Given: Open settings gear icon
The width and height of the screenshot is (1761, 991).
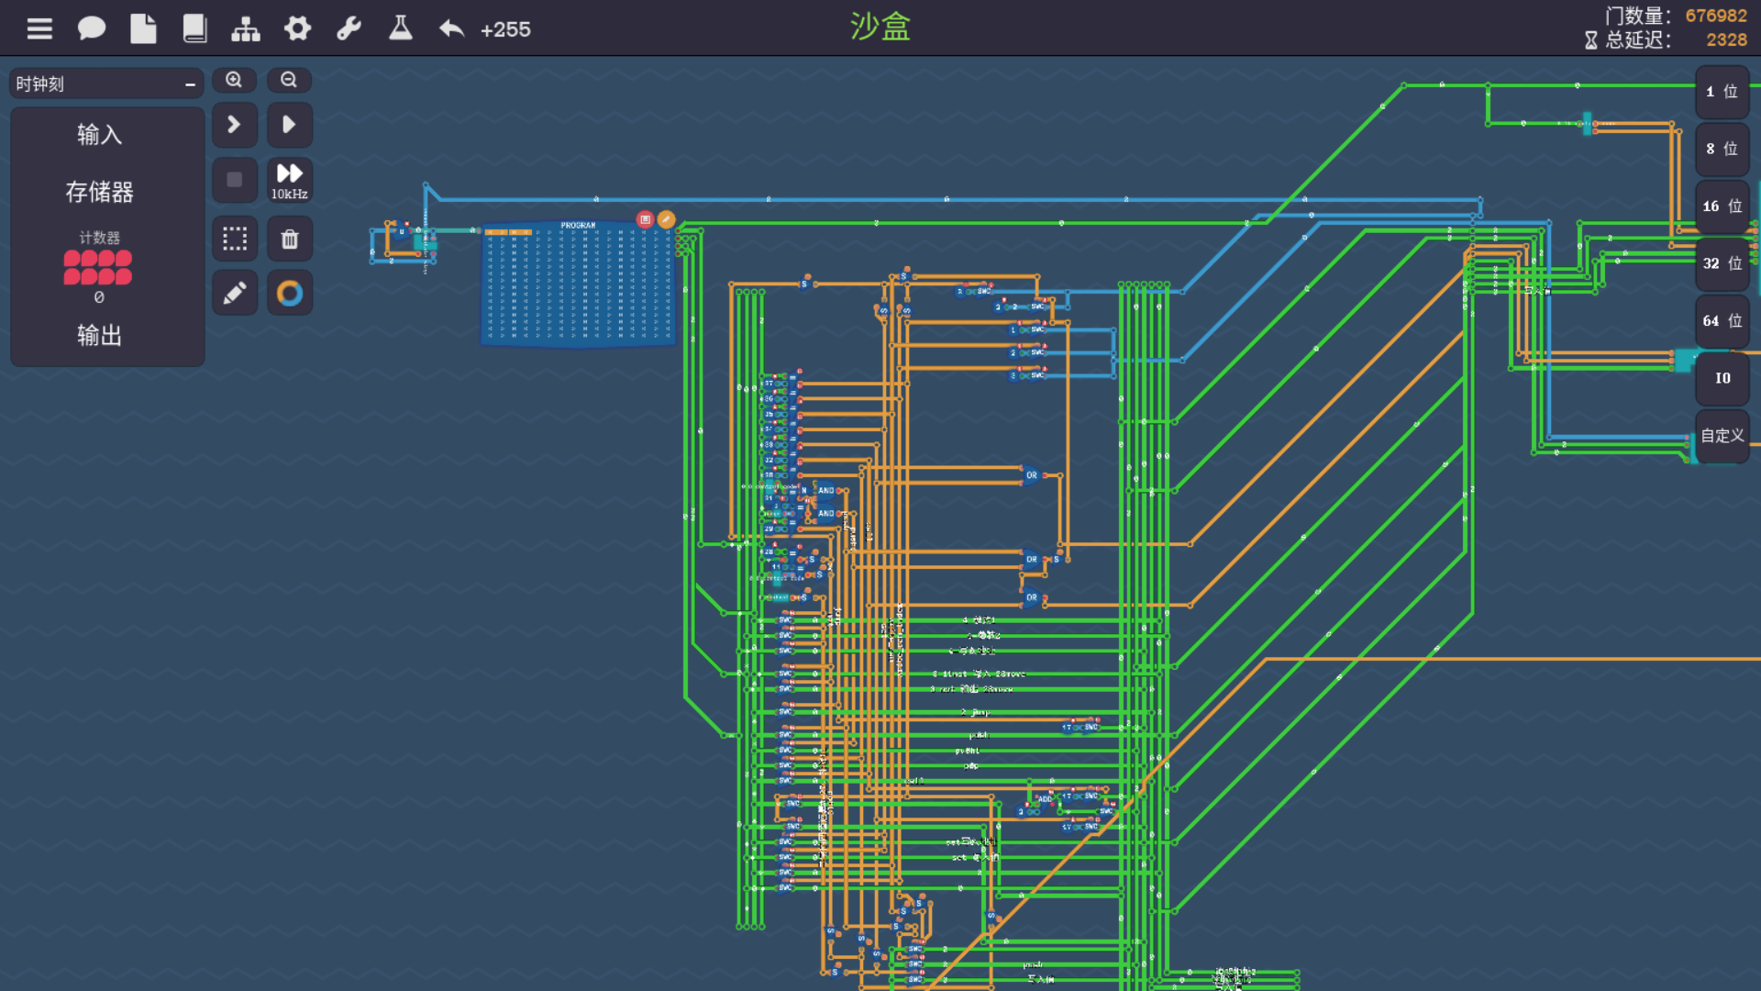Looking at the screenshot, I should [297, 28].
